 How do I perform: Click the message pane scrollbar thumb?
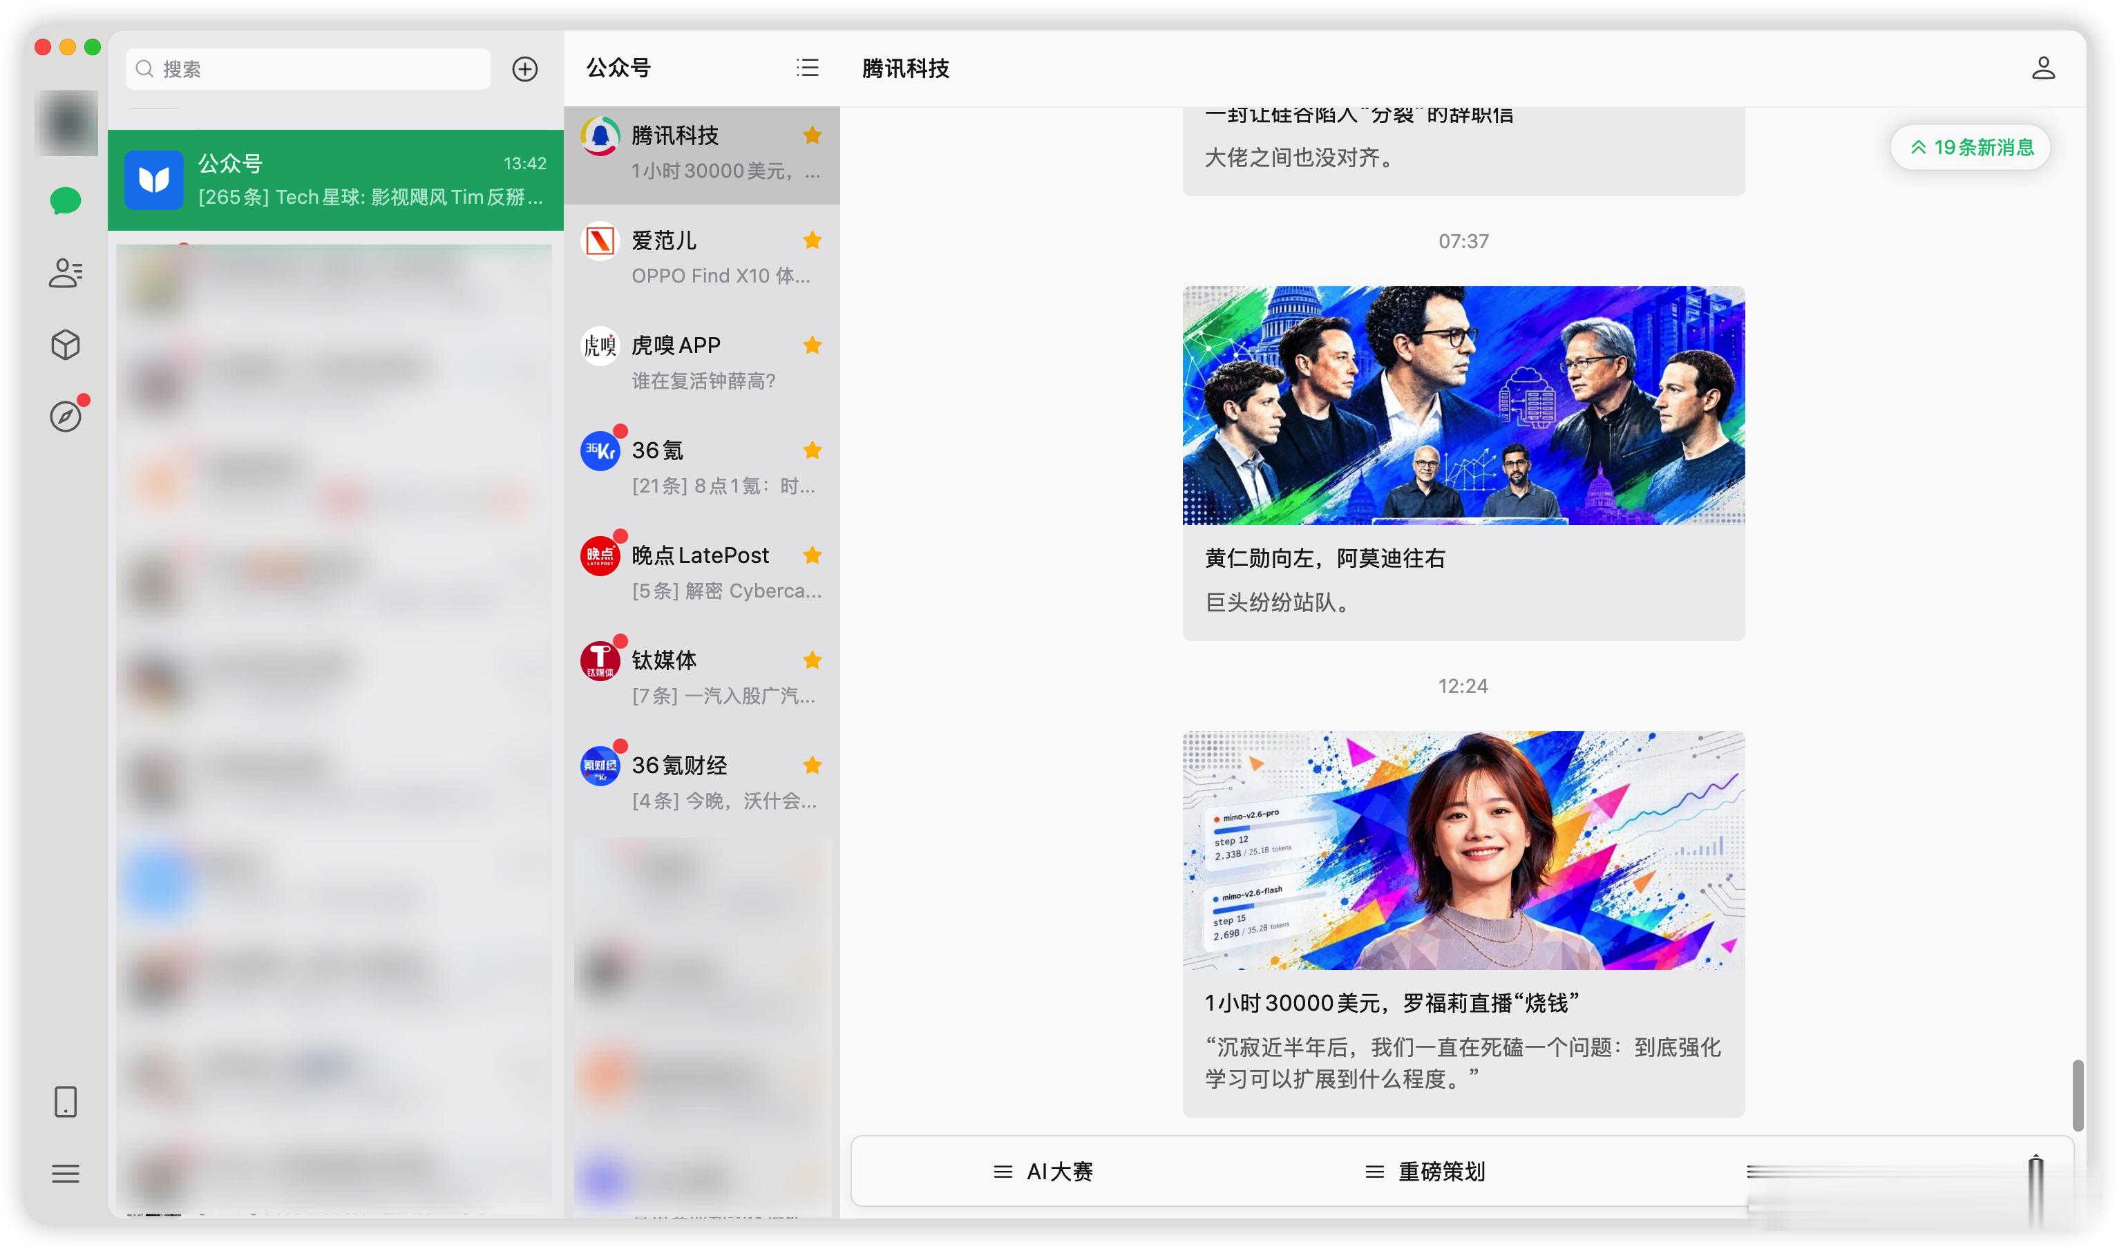[2078, 1096]
